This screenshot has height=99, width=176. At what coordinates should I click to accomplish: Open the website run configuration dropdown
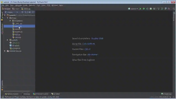click(133, 9)
